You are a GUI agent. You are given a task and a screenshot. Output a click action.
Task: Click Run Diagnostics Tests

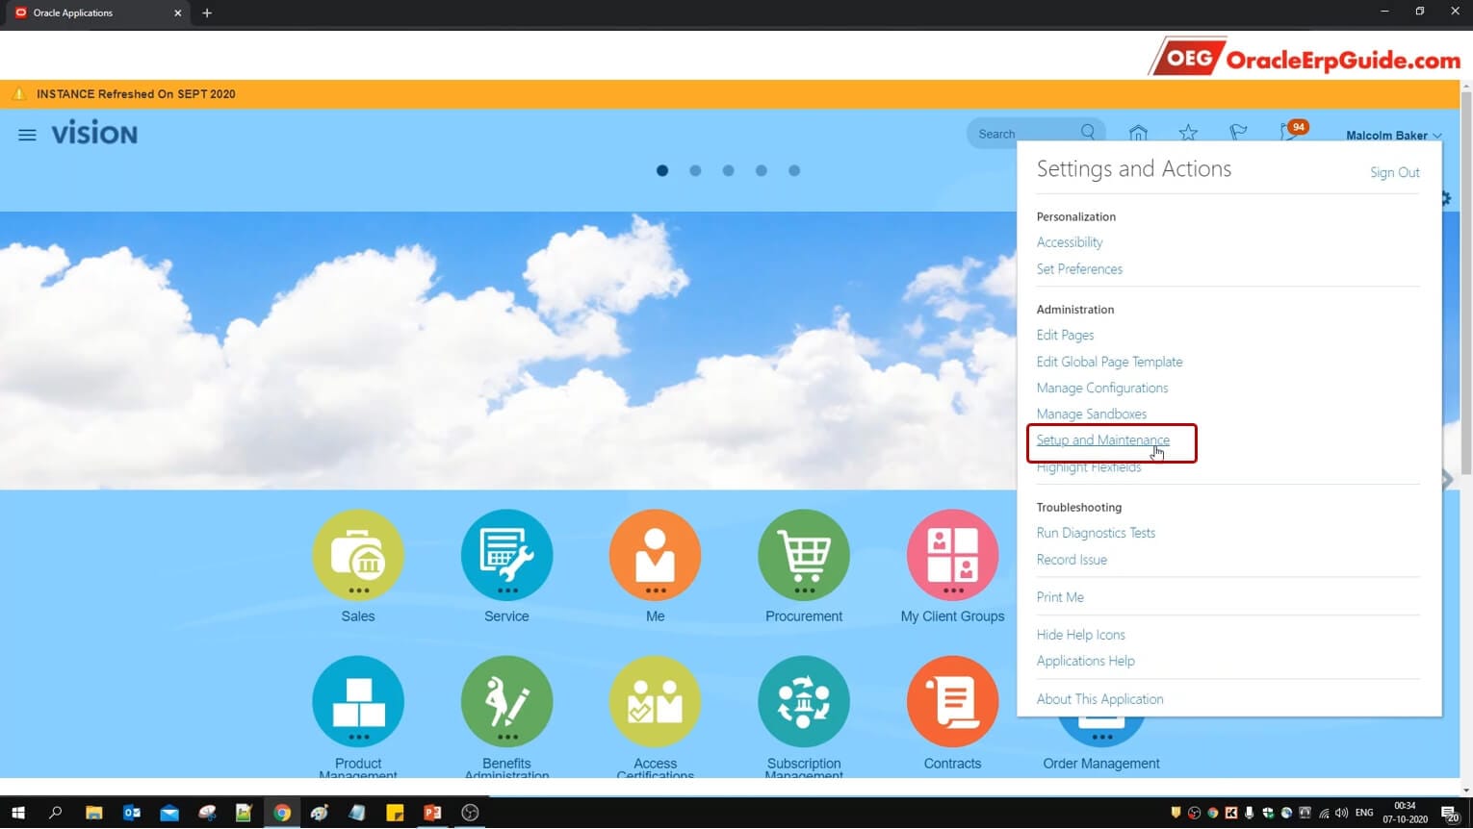tap(1096, 533)
